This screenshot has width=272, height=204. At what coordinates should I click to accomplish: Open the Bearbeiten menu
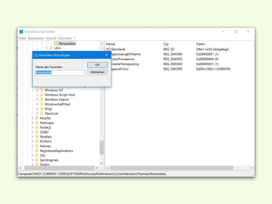click(36, 38)
